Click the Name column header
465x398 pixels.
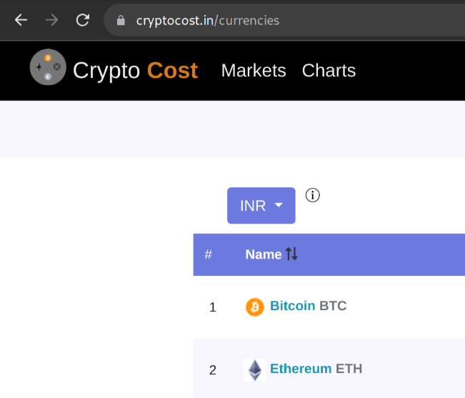click(x=264, y=254)
